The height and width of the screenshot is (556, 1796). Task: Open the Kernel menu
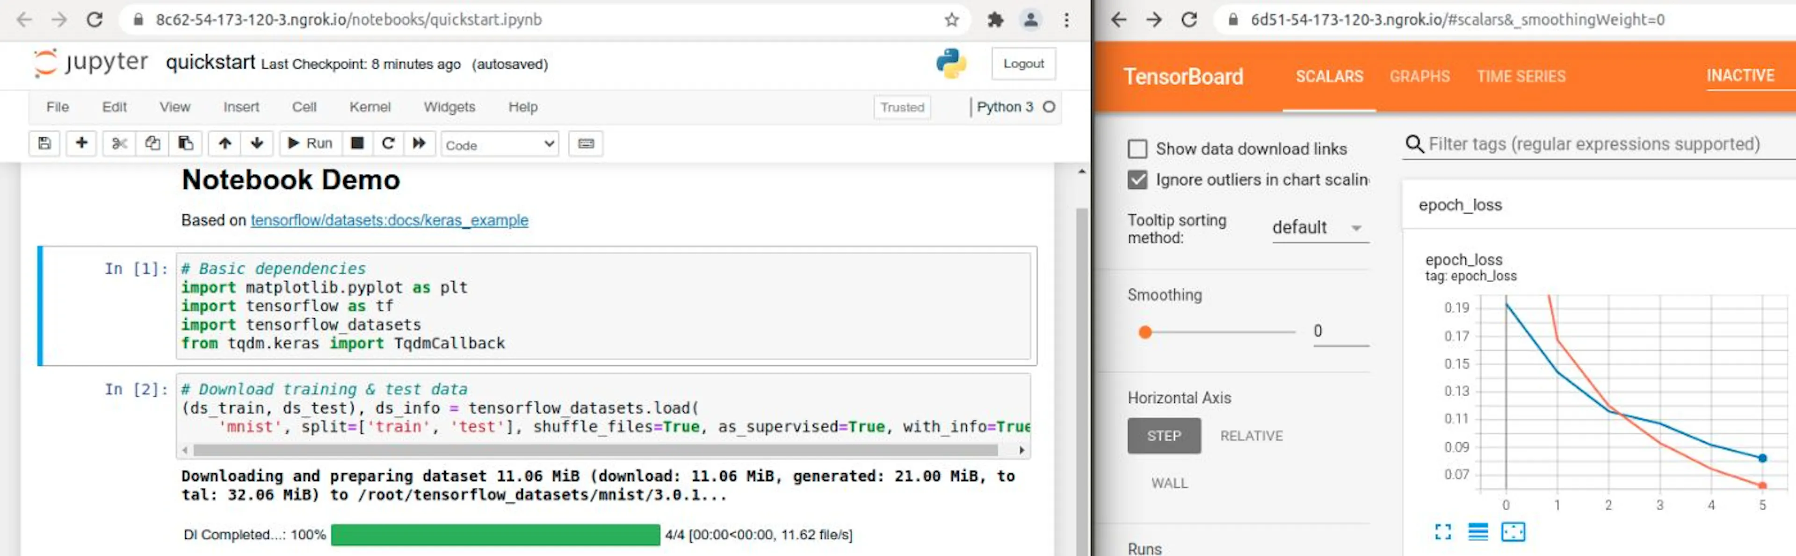tap(369, 107)
